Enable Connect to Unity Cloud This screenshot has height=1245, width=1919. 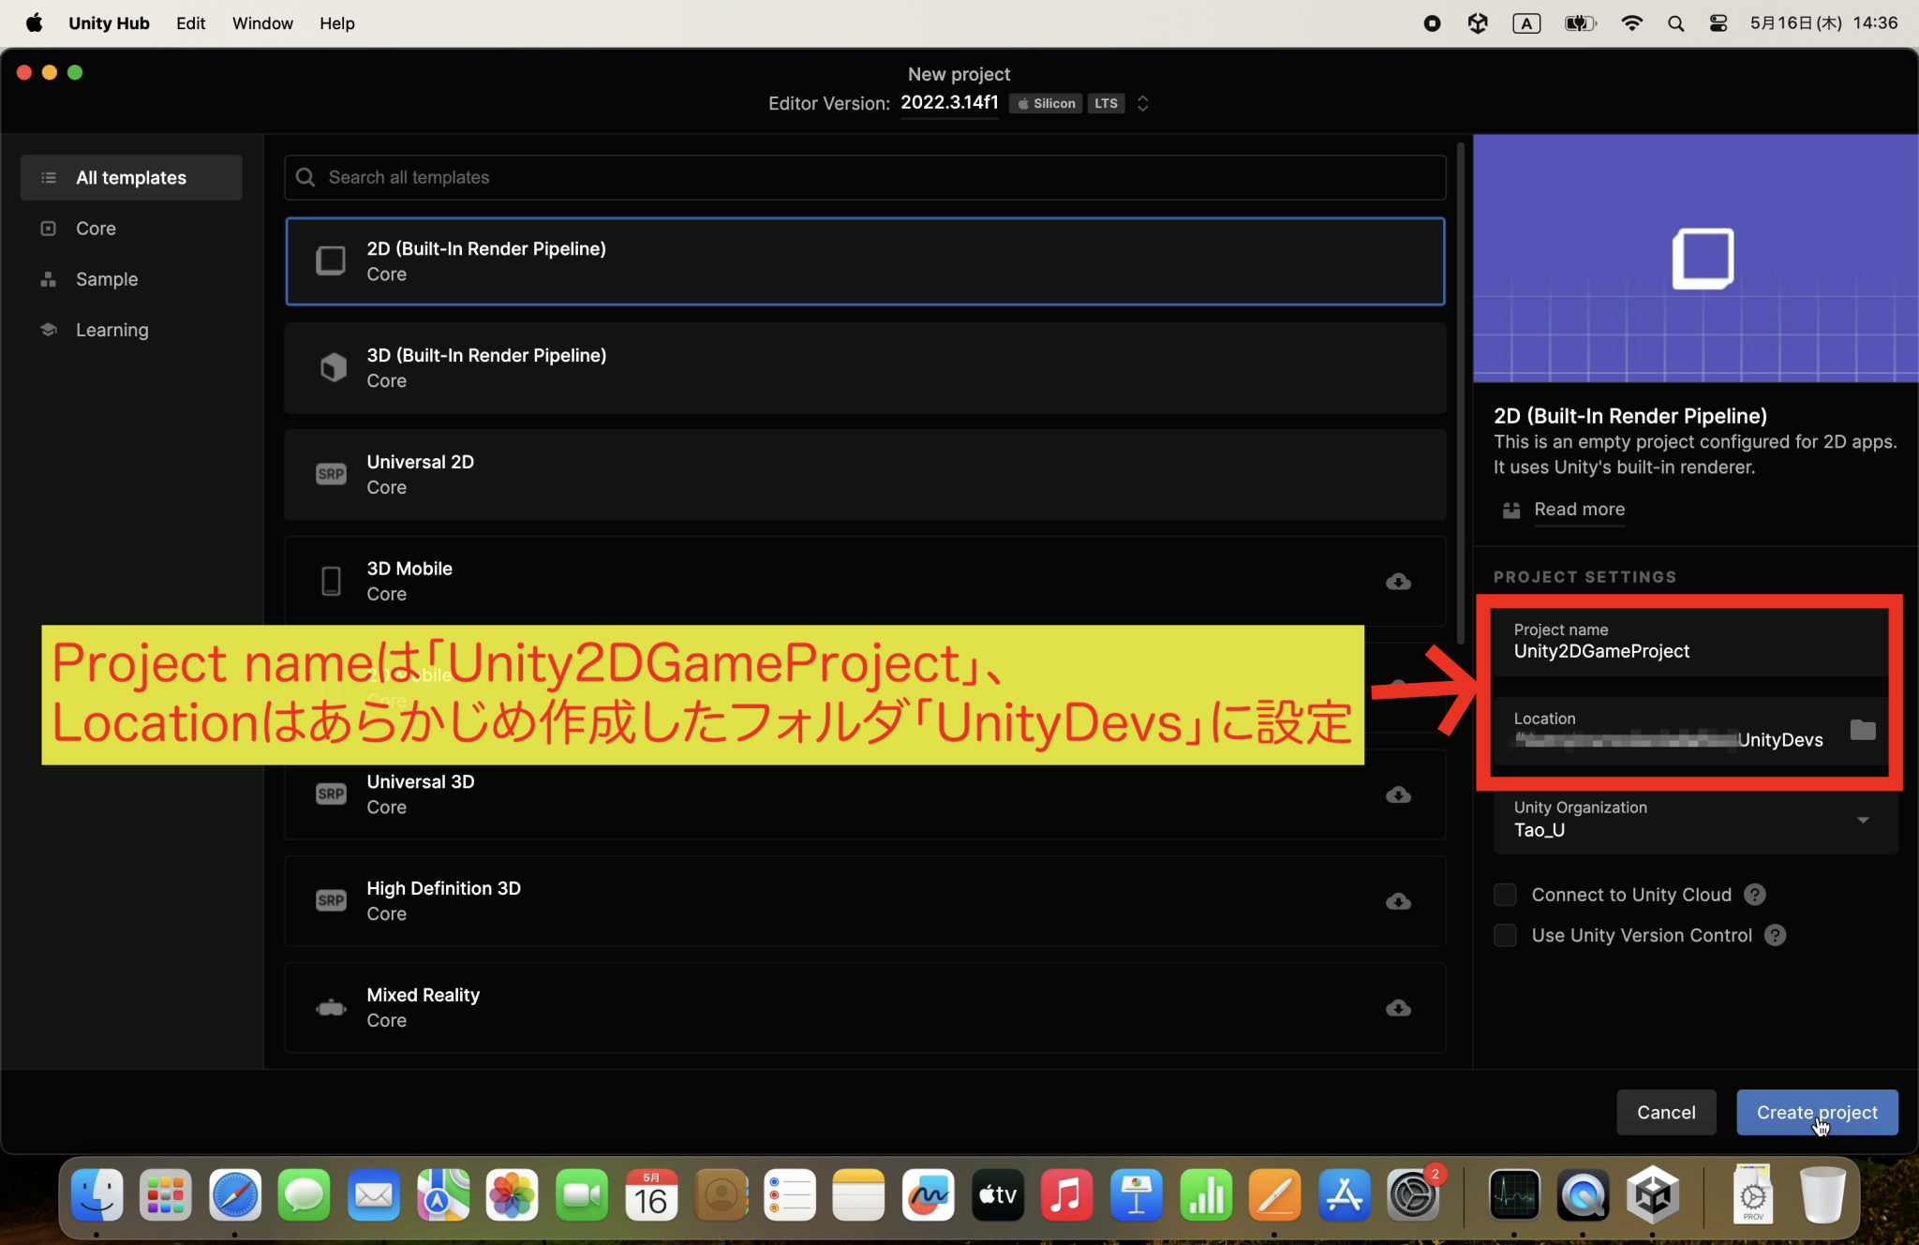[x=1505, y=894]
